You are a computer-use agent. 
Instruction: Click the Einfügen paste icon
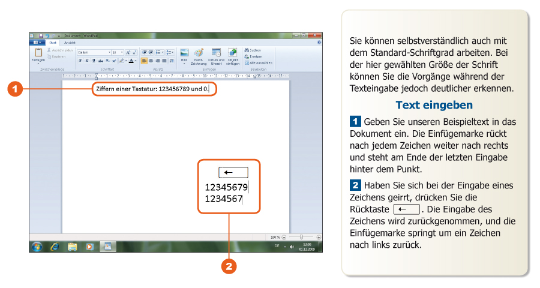click(38, 54)
